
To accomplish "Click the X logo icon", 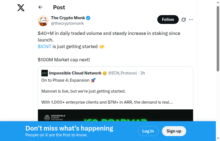I will coord(21,8).
